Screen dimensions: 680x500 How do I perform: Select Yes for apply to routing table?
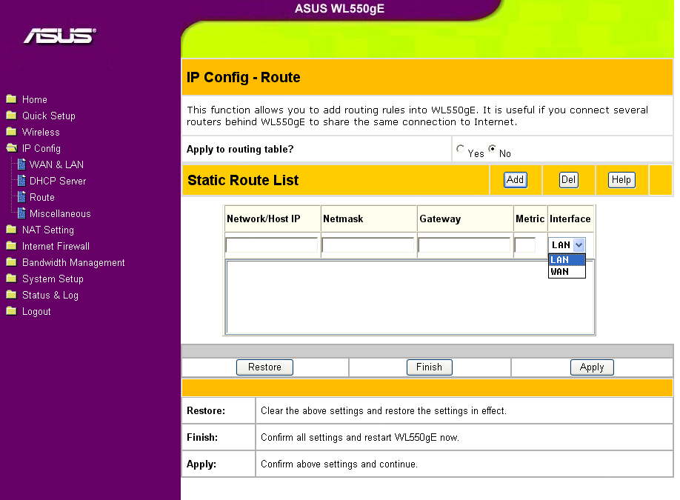(x=460, y=148)
